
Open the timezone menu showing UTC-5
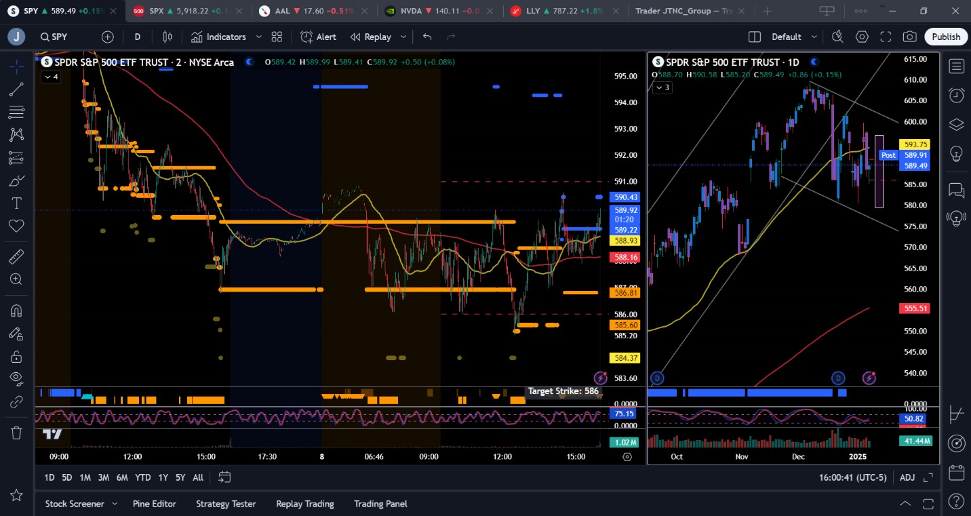(852, 477)
